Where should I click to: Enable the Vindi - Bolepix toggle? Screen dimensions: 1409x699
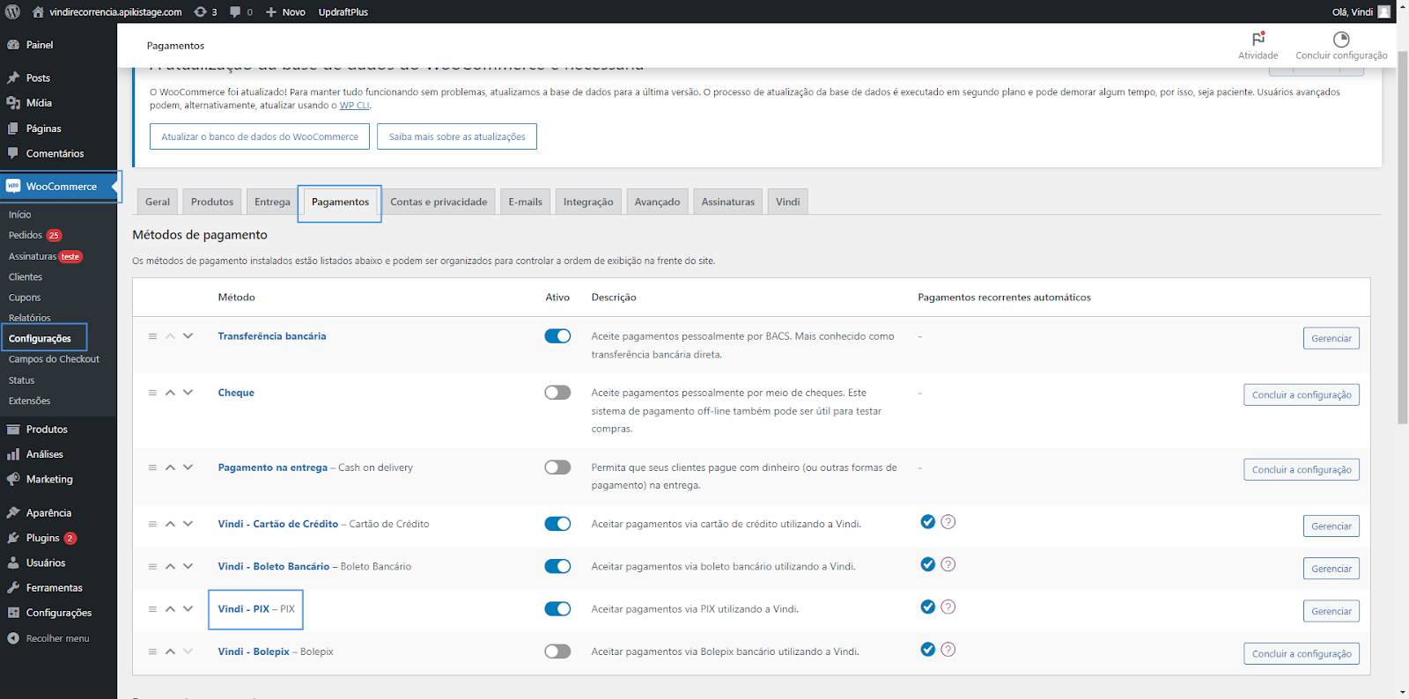(x=557, y=651)
